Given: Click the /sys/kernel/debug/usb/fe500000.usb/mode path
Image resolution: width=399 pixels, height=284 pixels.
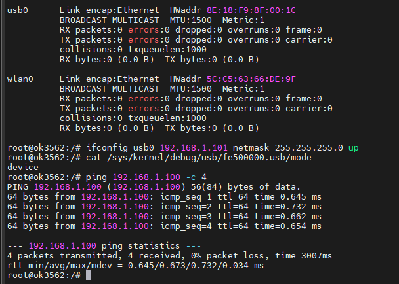Looking at the screenshot, I should click(209, 158).
